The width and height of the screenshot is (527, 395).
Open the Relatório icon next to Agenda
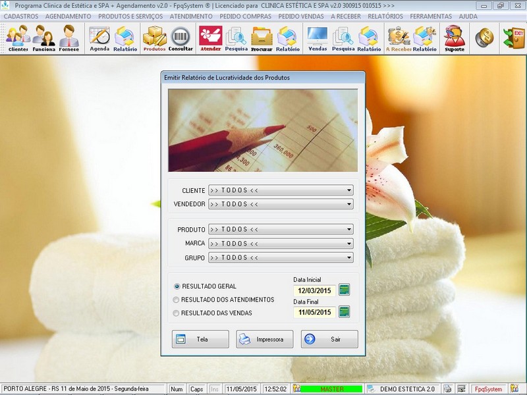[125, 38]
